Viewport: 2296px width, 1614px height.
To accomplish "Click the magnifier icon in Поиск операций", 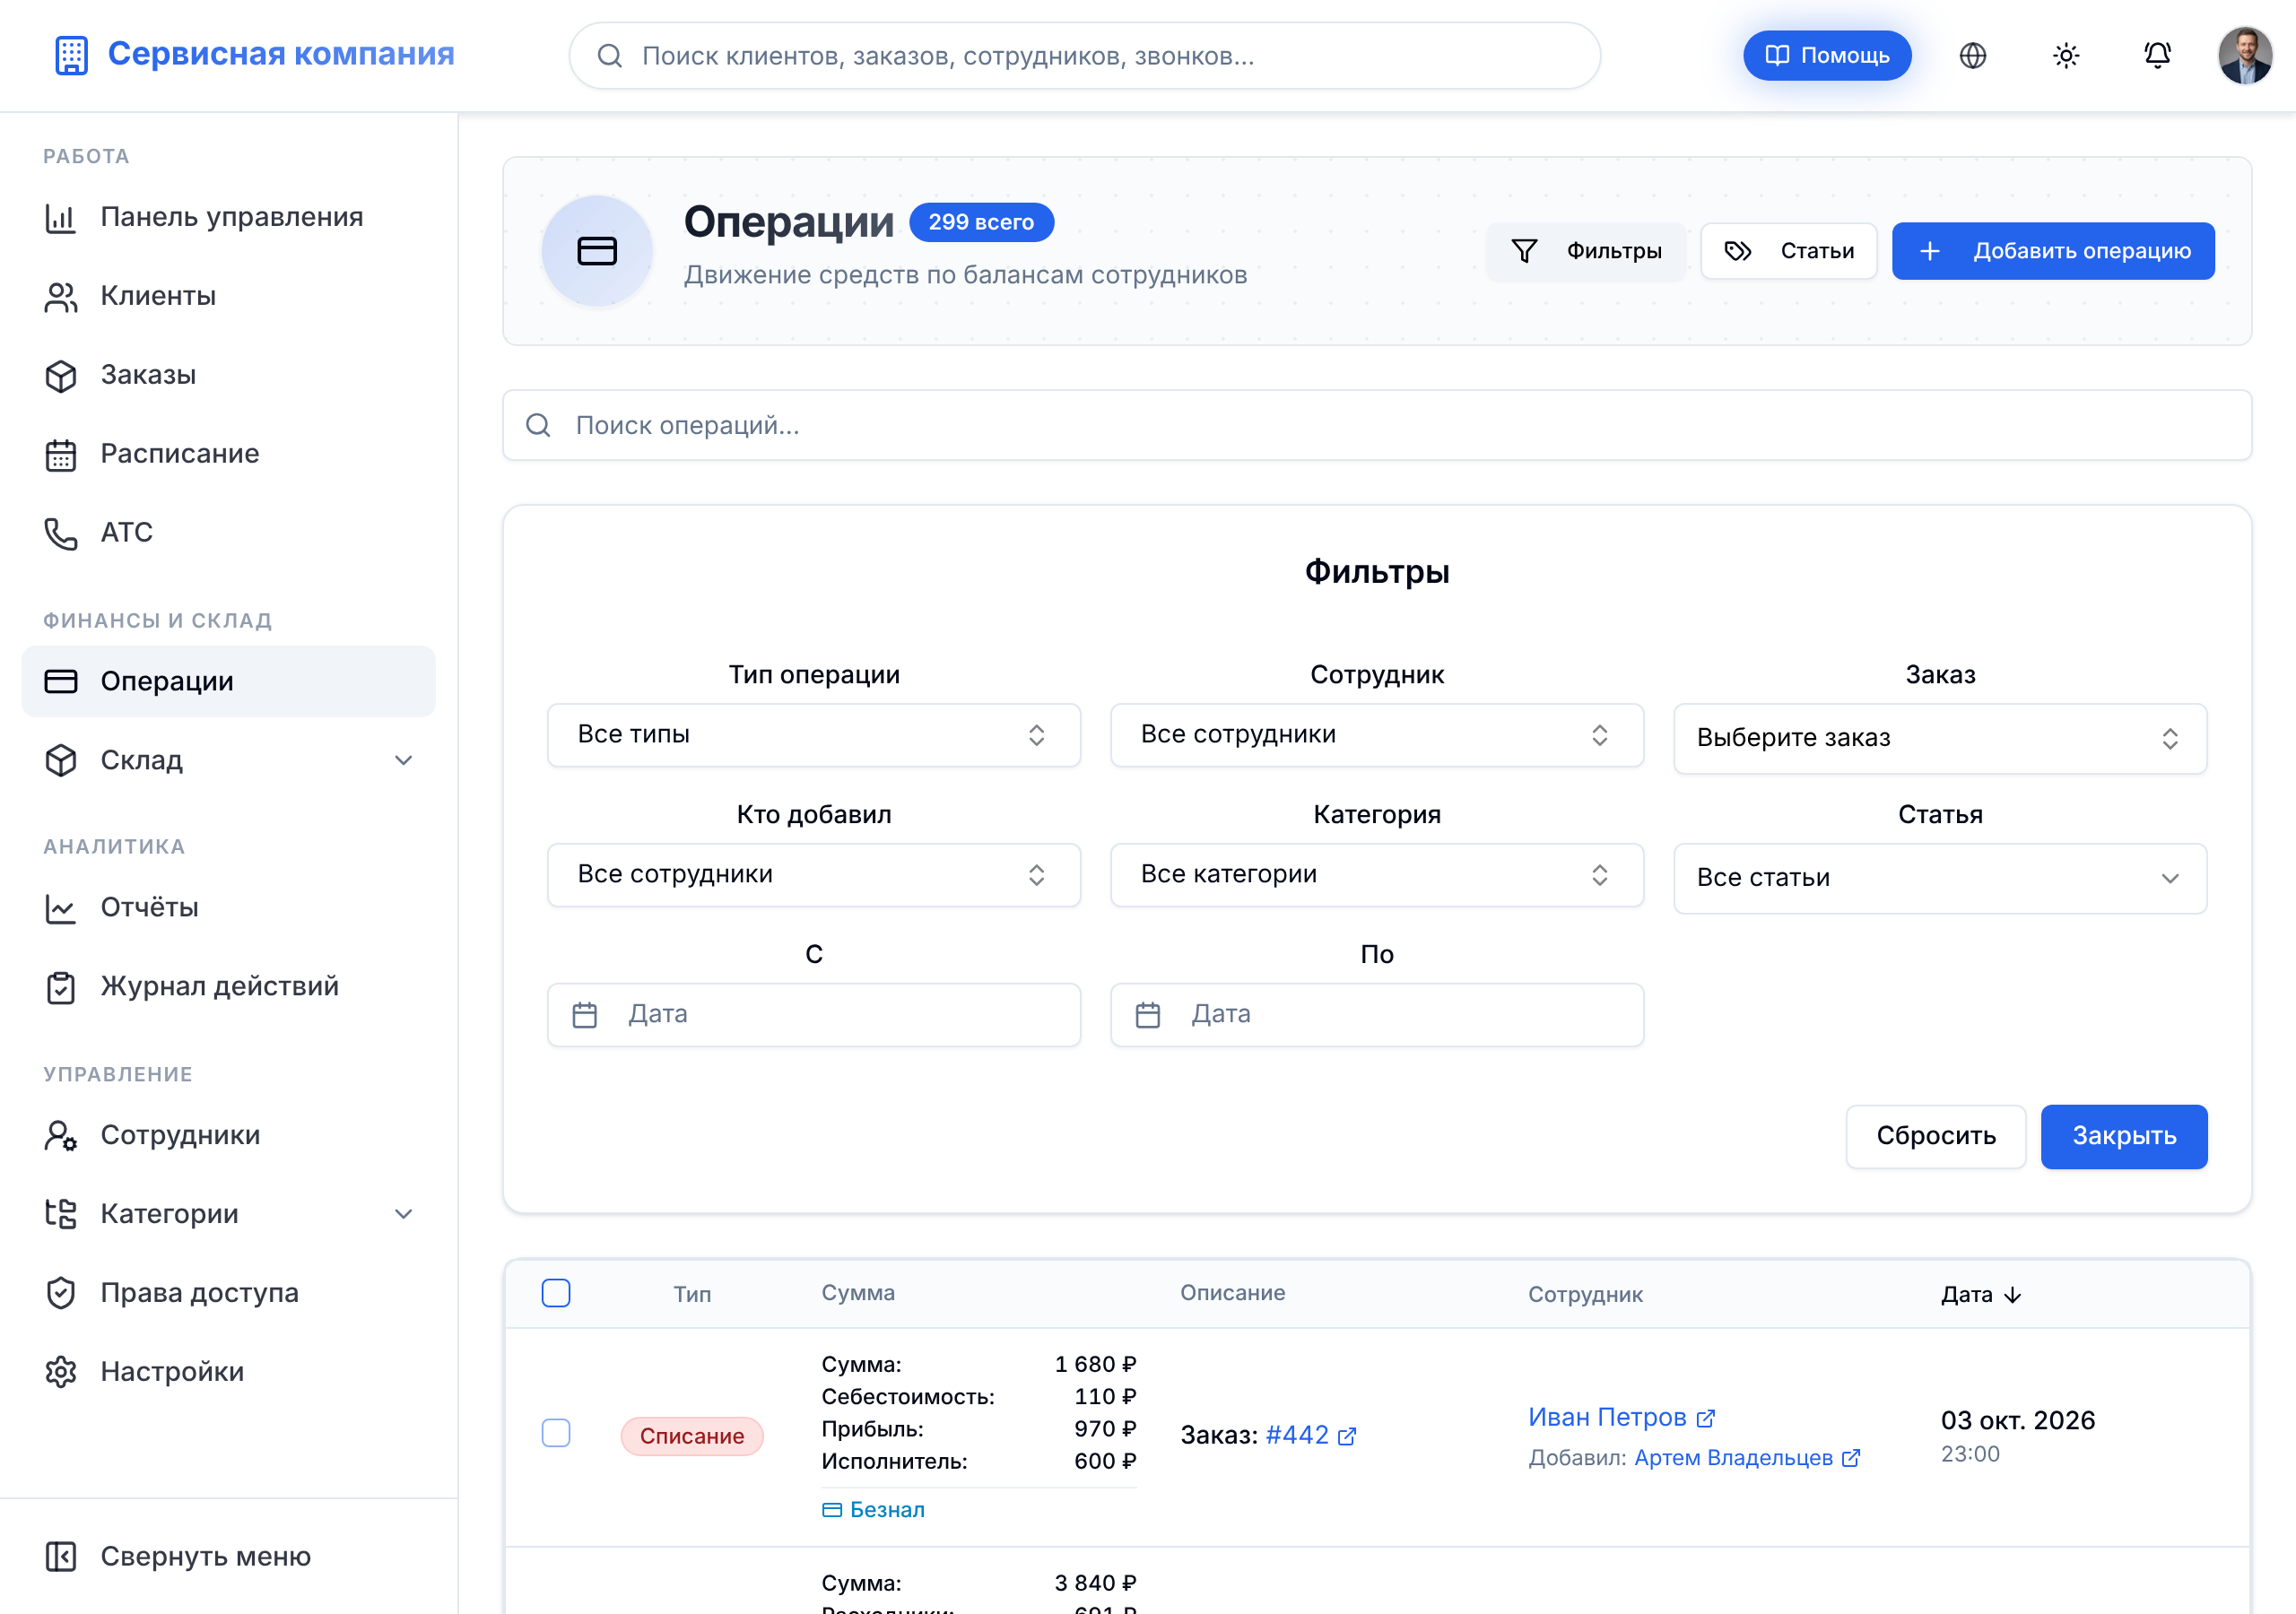I will click(538, 425).
